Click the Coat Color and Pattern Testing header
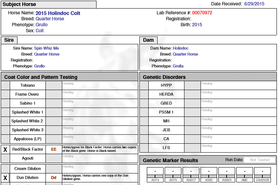 [x=69, y=77]
